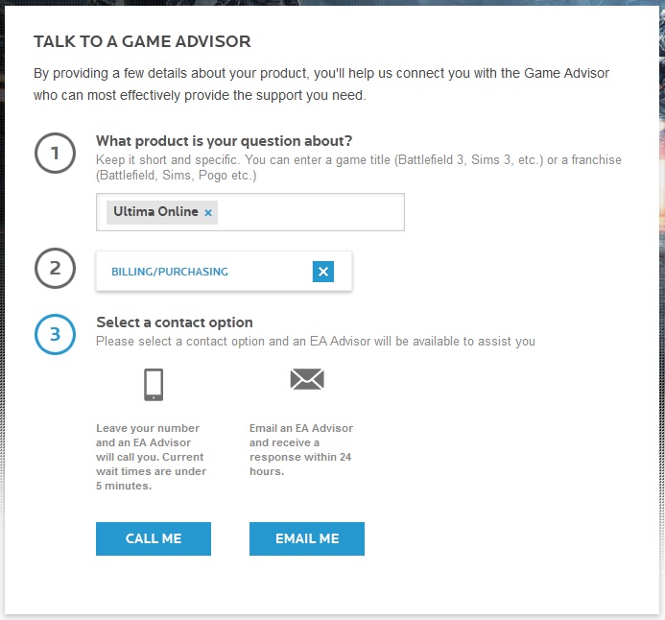Click the 'What product is your question about?' heading
Viewport: 665px width, 620px height.
224,141
